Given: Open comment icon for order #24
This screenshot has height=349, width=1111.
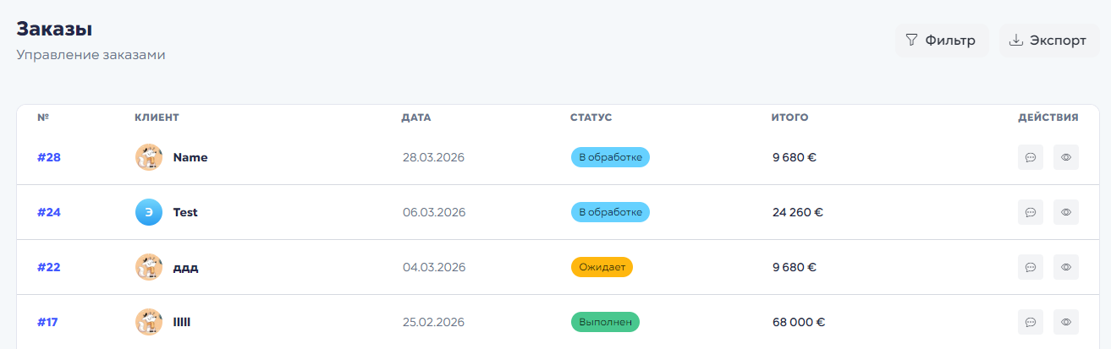Looking at the screenshot, I should [1030, 212].
